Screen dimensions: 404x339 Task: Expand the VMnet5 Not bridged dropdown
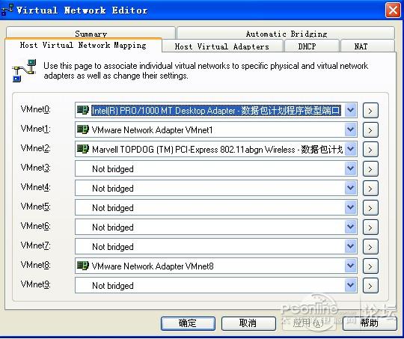[350, 207]
